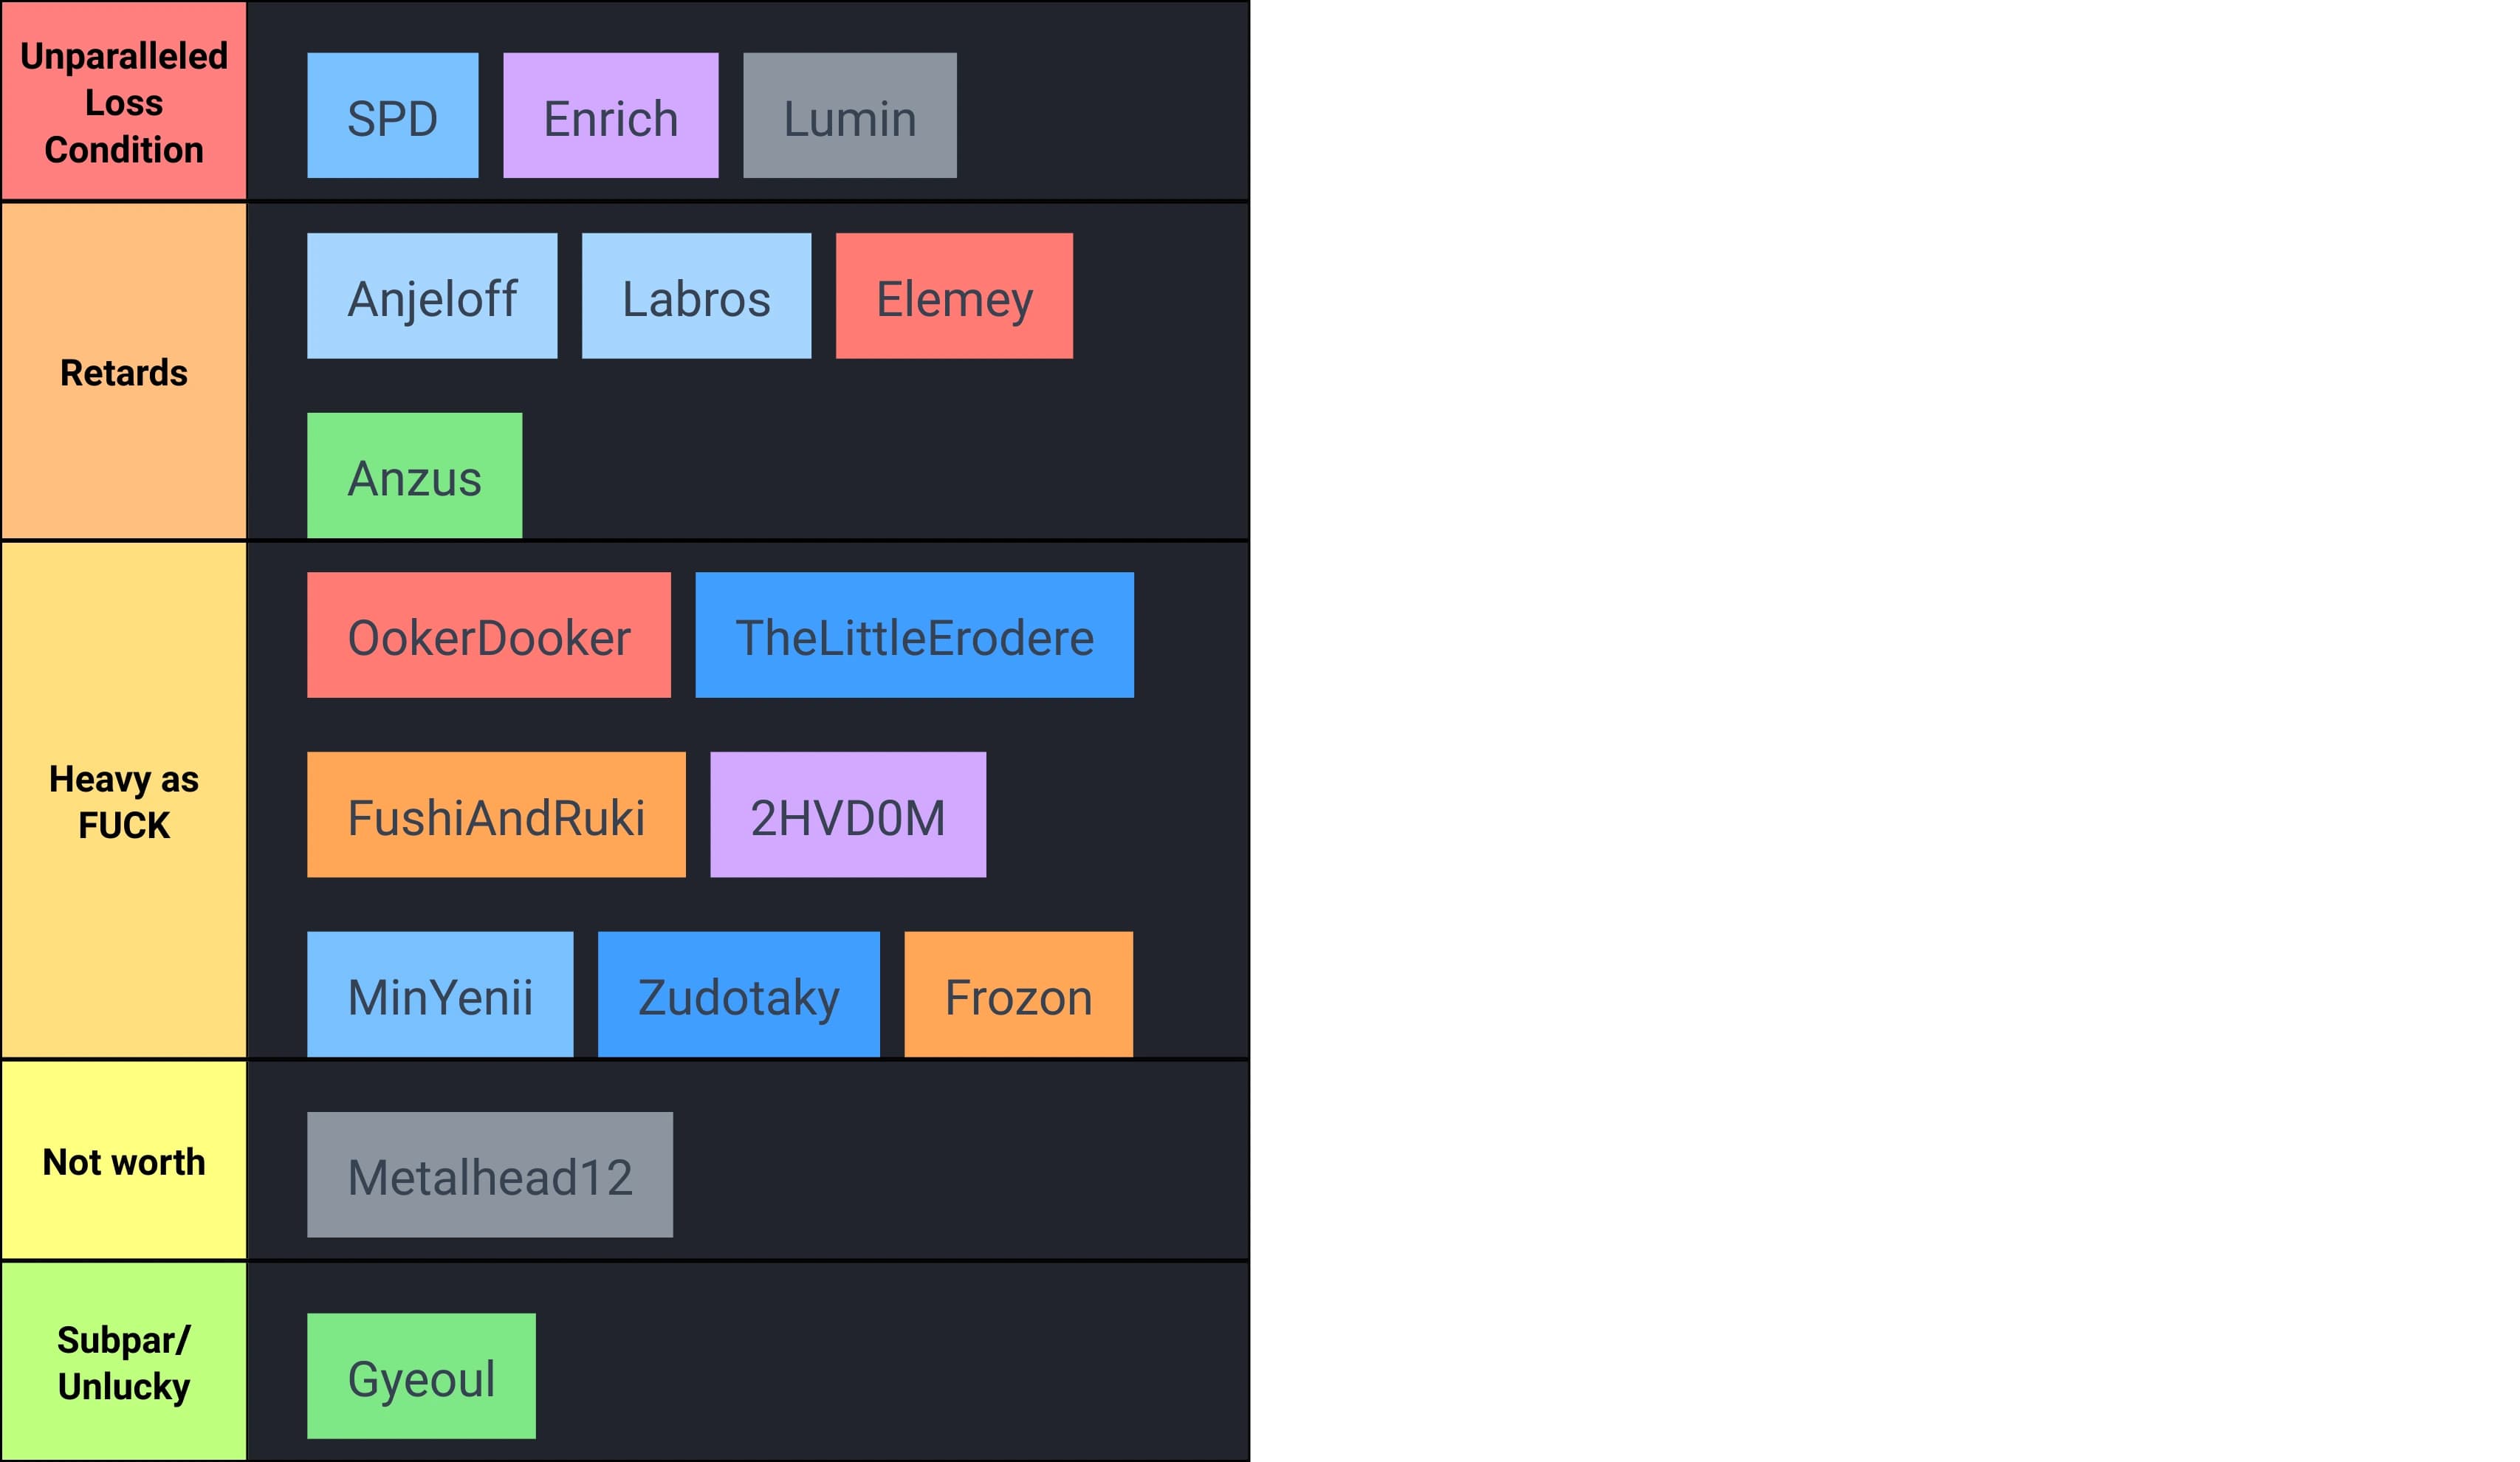Click the TheLittleErodere tile
Viewport: 2520px width, 1462px height.
(914, 635)
